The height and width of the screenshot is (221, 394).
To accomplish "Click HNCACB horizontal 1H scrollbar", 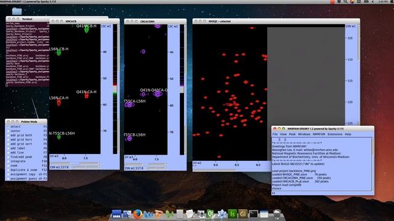I will (x=75, y=164).
